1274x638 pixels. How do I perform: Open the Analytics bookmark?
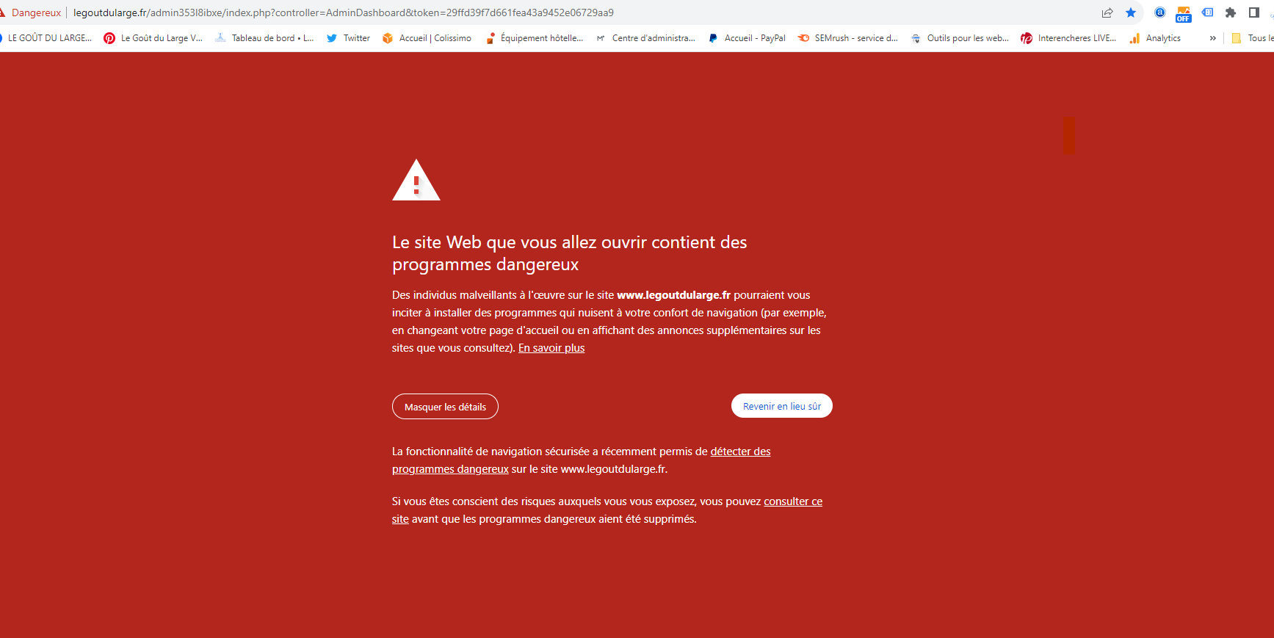[1155, 38]
